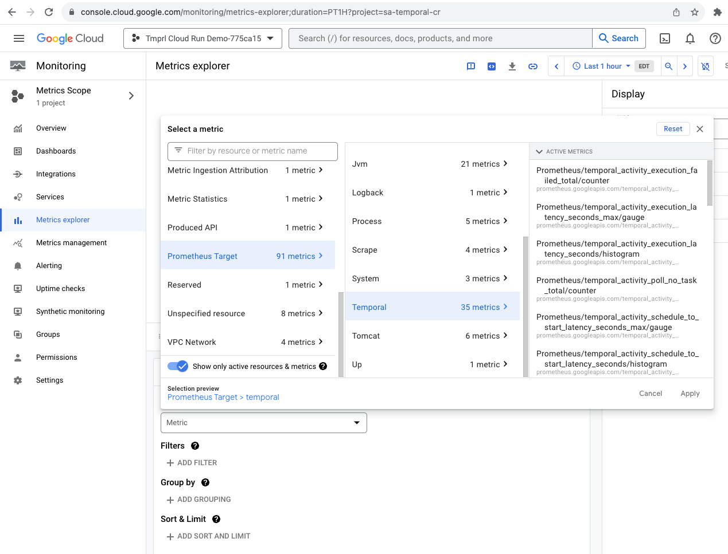Image resolution: width=728 pixels, height=554 pixels.
Task: Open the main navigation hamburger menu
Action: (19, 38)
